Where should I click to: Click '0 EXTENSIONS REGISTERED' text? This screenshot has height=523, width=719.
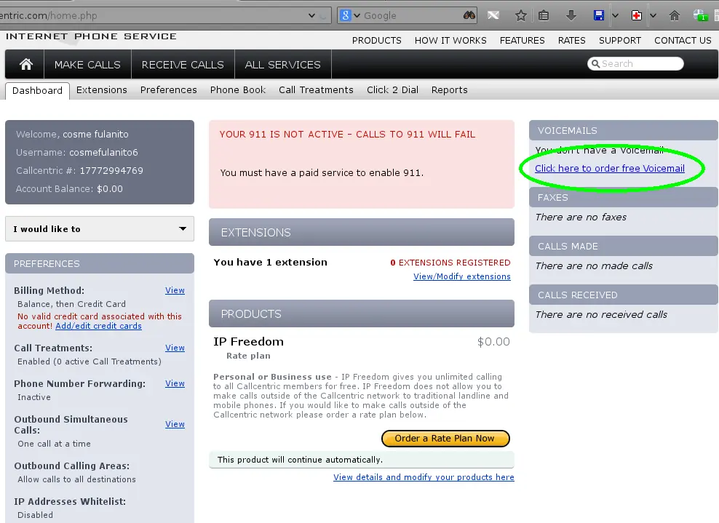pos(450,263)
